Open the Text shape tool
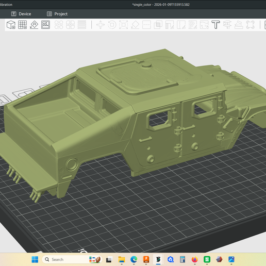The width and height of the screenshot is (266, 266). (215, 25)
